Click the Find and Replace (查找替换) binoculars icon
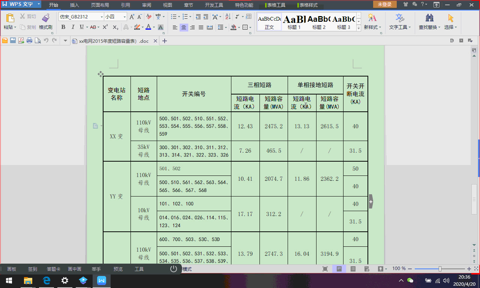The width and height of the screenshot is (480, 288). 430,18
